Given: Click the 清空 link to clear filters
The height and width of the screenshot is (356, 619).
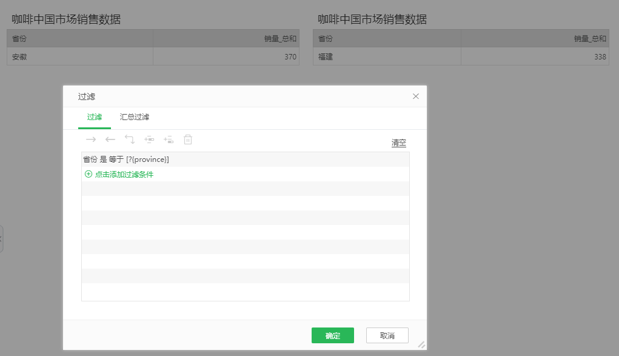Looking at the screenshot, I should (x=398, y=143).
